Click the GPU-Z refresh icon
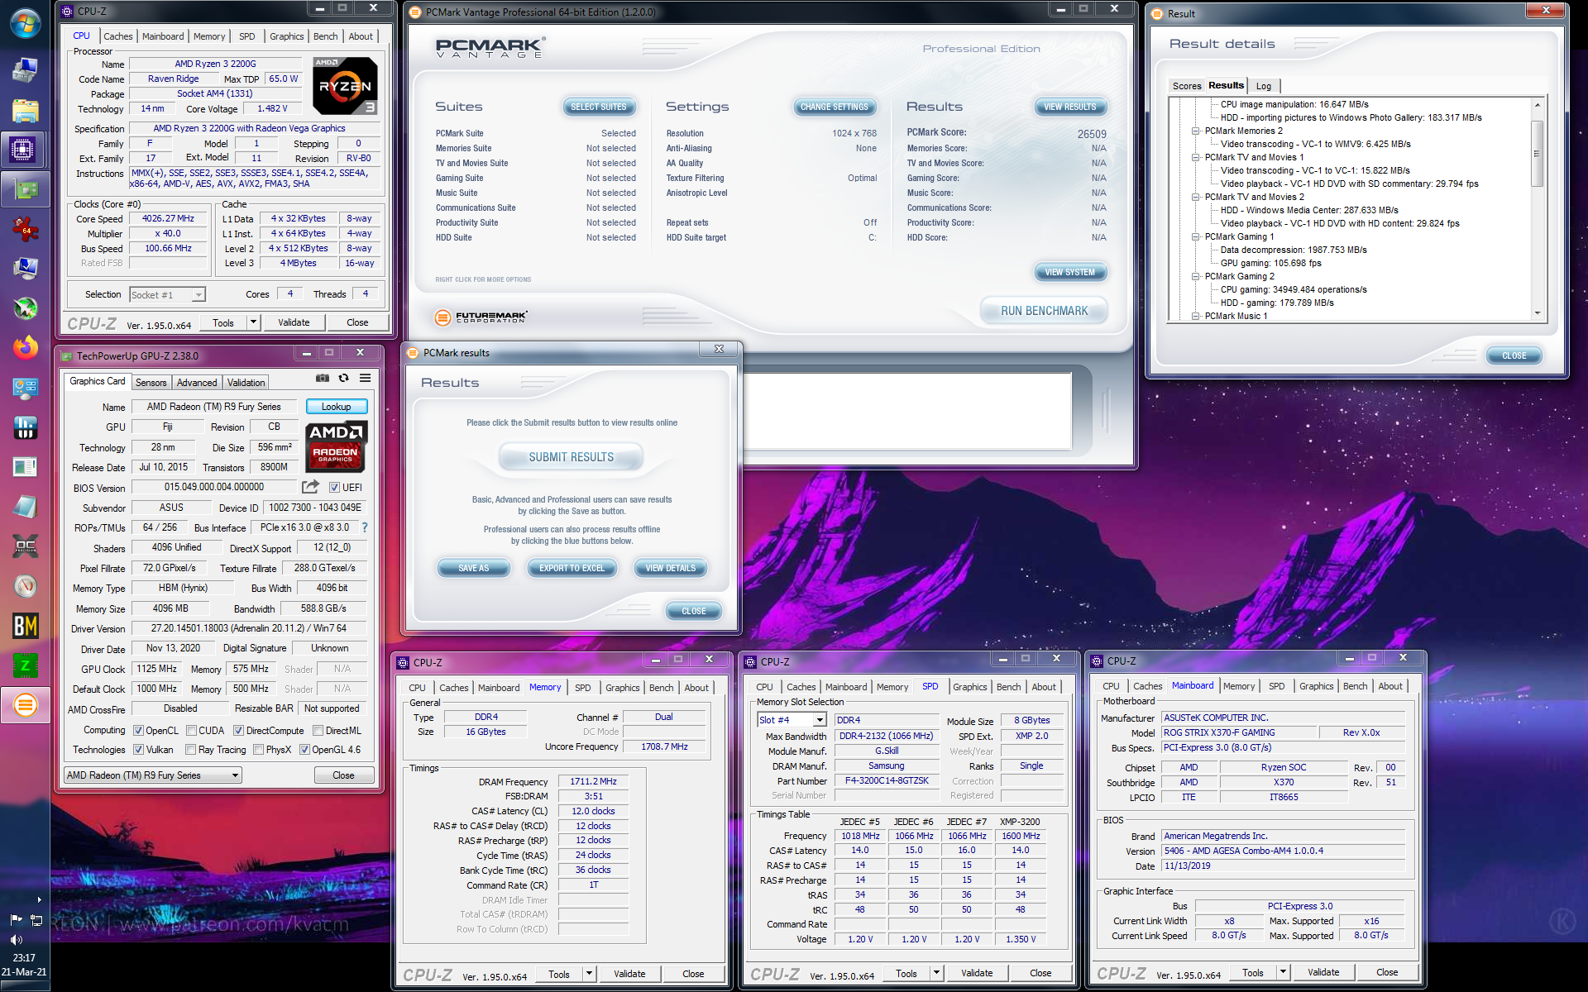The height and width of the screenshot is (992, 1588). (x=343, y=378)
